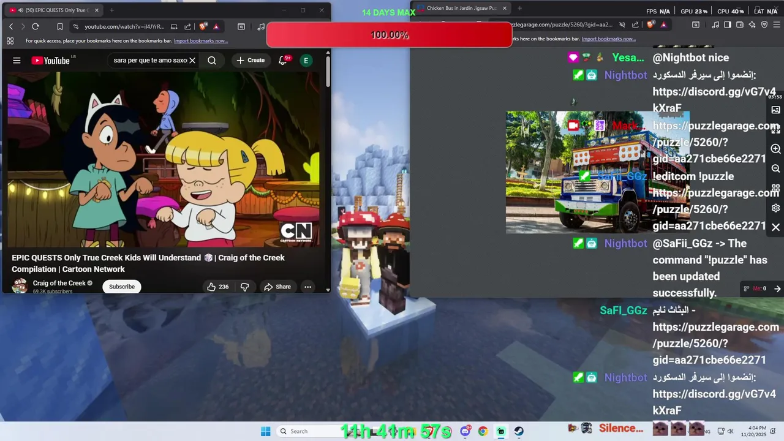Open Brave Shields in puzzle browser window
This screenshot has width=784, height=441.
point(650,24)
